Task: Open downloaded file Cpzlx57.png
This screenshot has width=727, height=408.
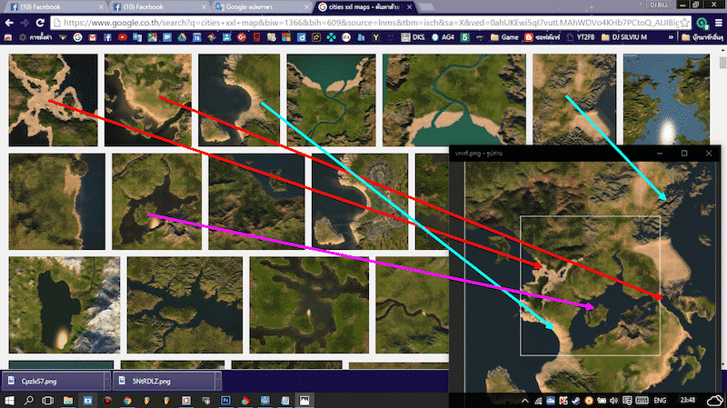Action: tap(50, 381)
